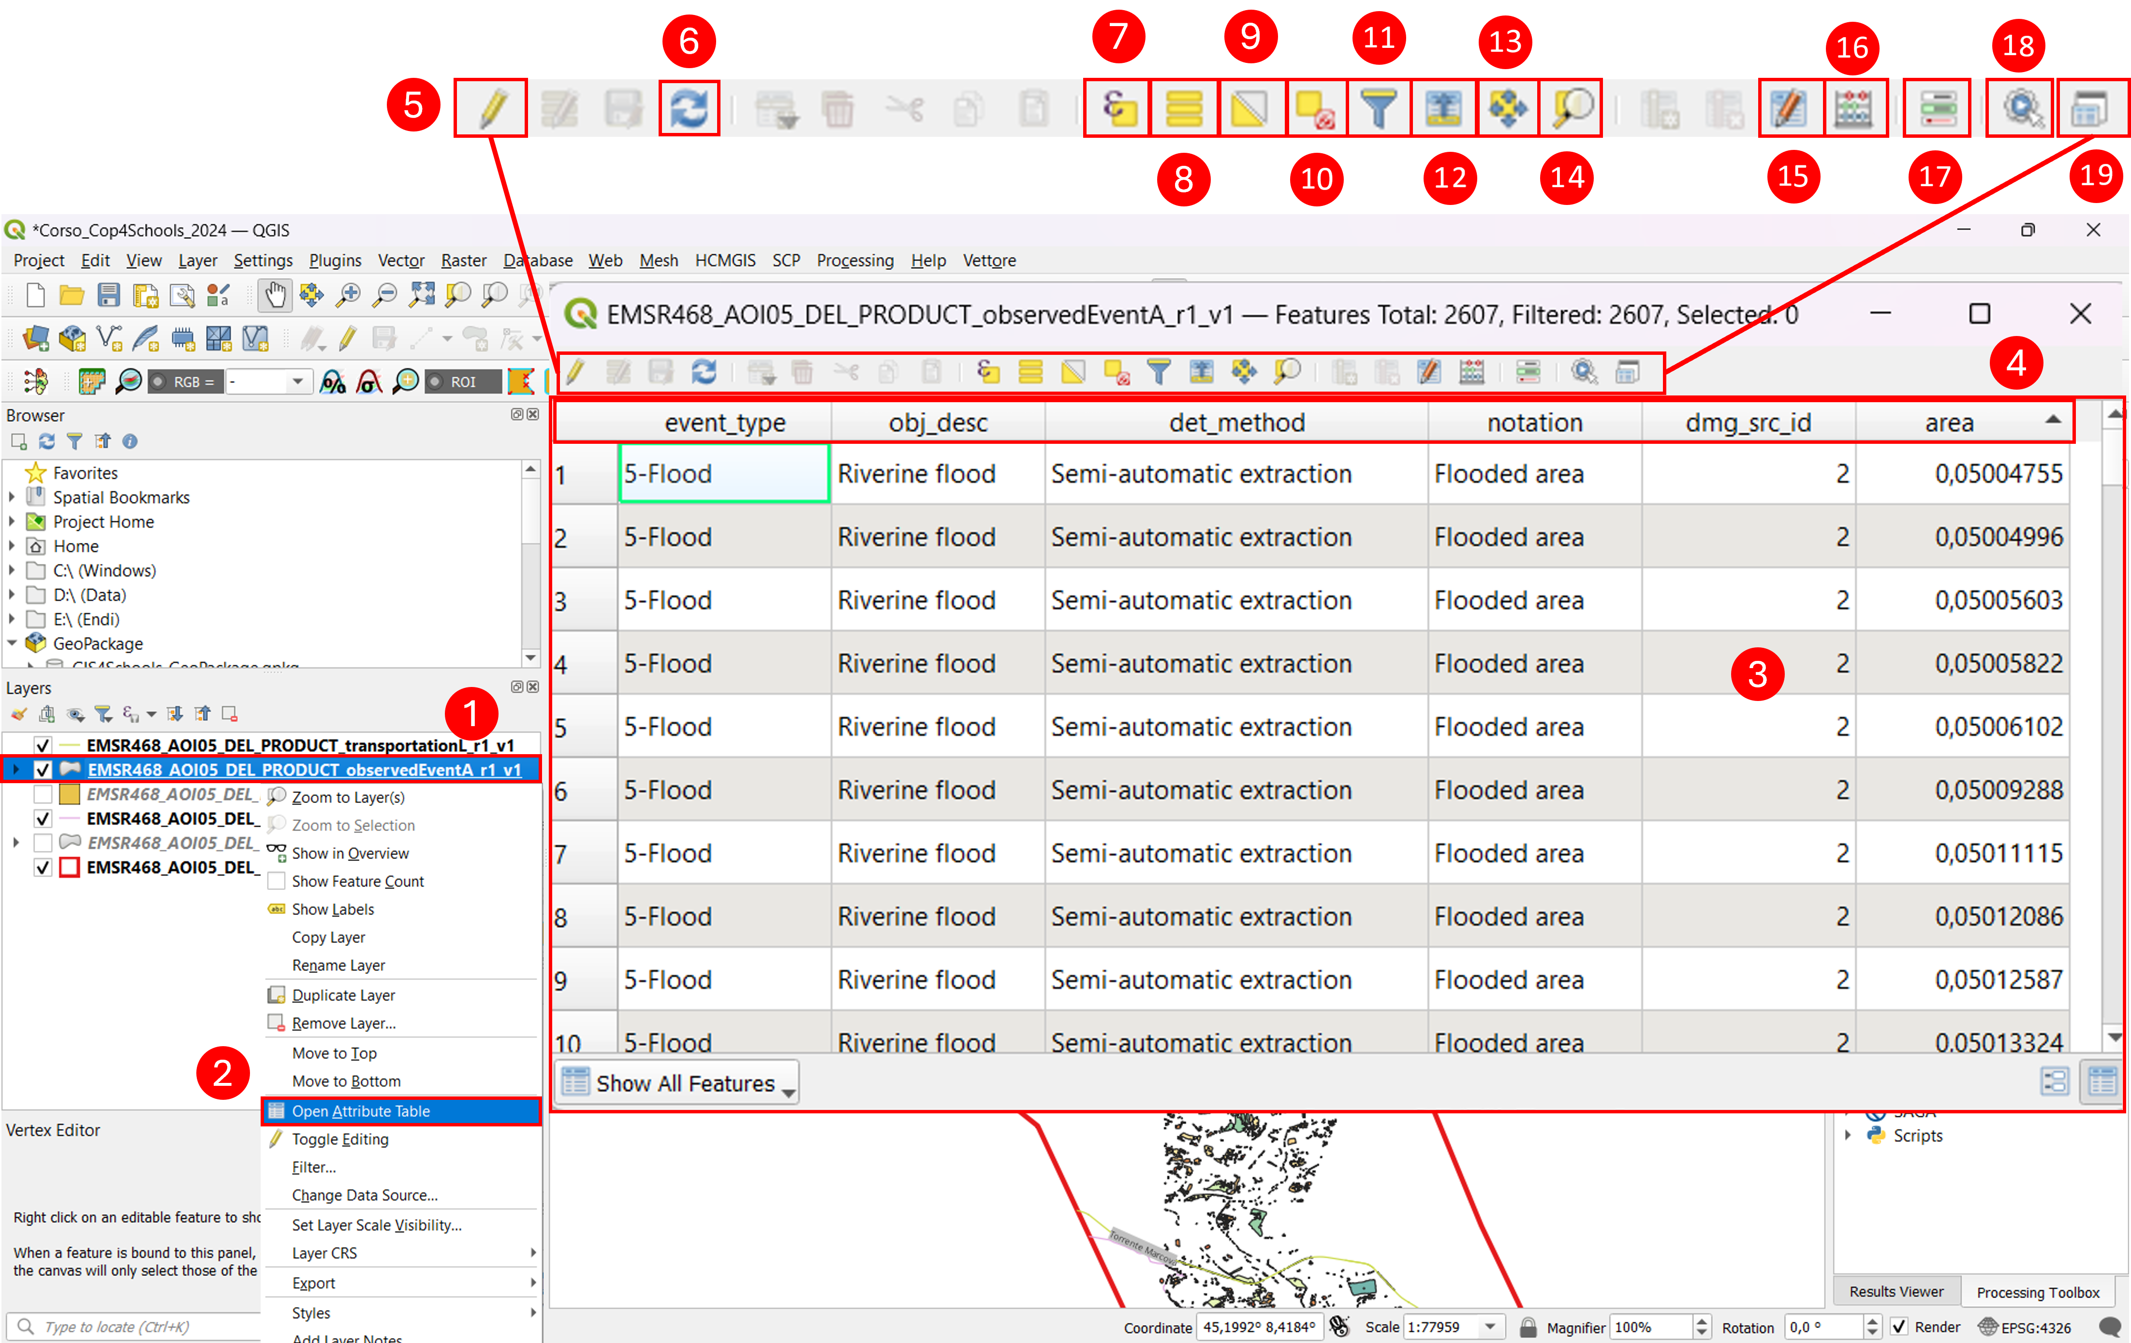Open Show All Features filter dropdown
Screen dimensions: 2131x1343
(x=677, y=1083)
